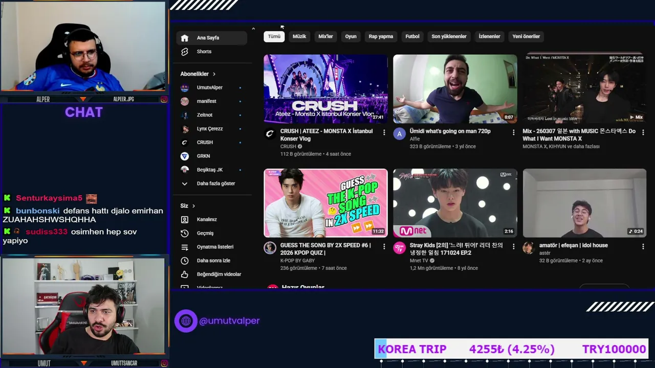The image size is (655, 368).
Task: Select the Futbol filter chip
Action: coord(412,36)
